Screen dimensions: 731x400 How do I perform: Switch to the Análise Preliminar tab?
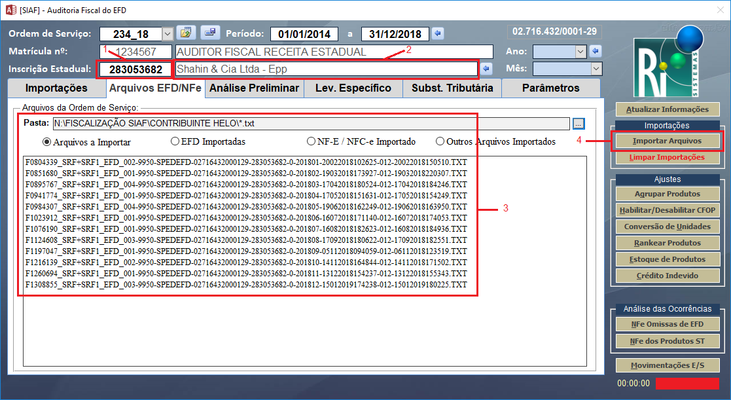click(x=253, y=88)
